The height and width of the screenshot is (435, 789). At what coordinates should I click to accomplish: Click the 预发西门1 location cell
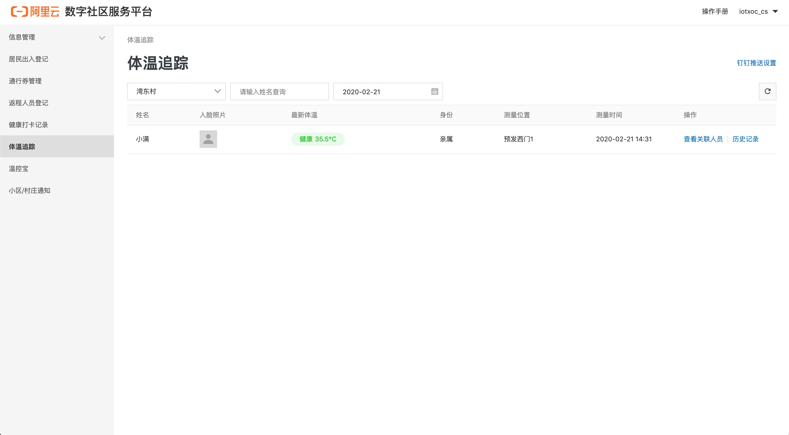pyautogui.click(x=518, y=139)
